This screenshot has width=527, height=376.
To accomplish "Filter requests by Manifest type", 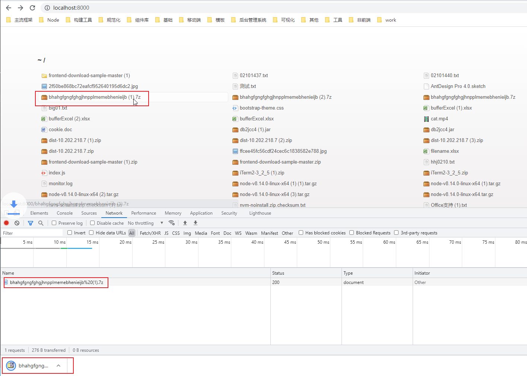I will click(270, 233).
